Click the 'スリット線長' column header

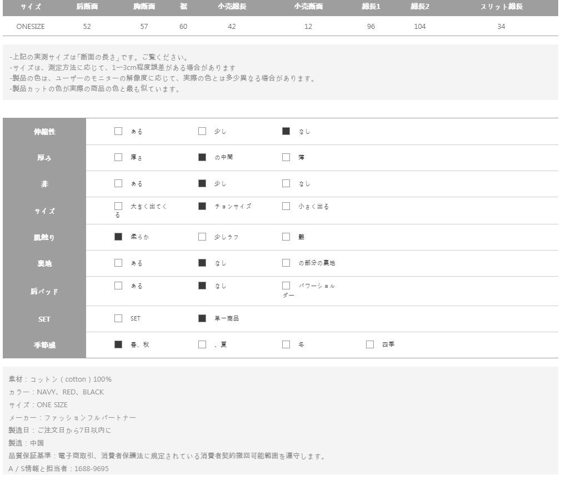tap(501, 7)
